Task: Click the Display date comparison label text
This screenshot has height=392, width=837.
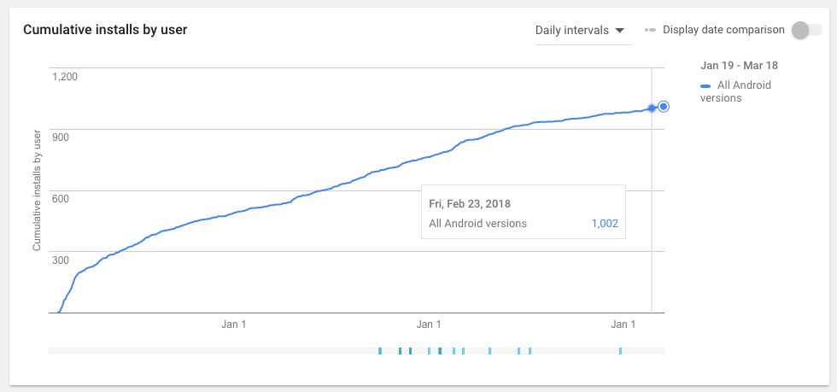Action: click(723, 30)
